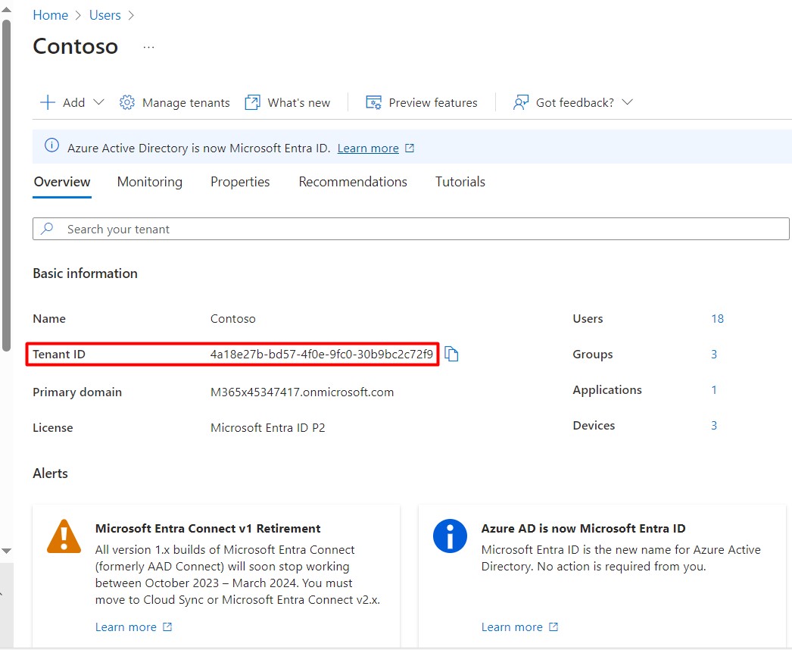
Task: Click the Search your tenant field
Action: (x=410, y=229)
